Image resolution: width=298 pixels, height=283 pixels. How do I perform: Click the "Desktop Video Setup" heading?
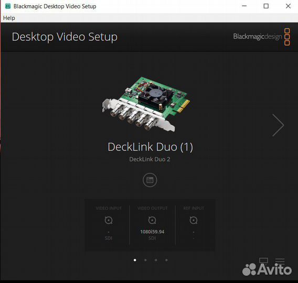tap(65, 37)
